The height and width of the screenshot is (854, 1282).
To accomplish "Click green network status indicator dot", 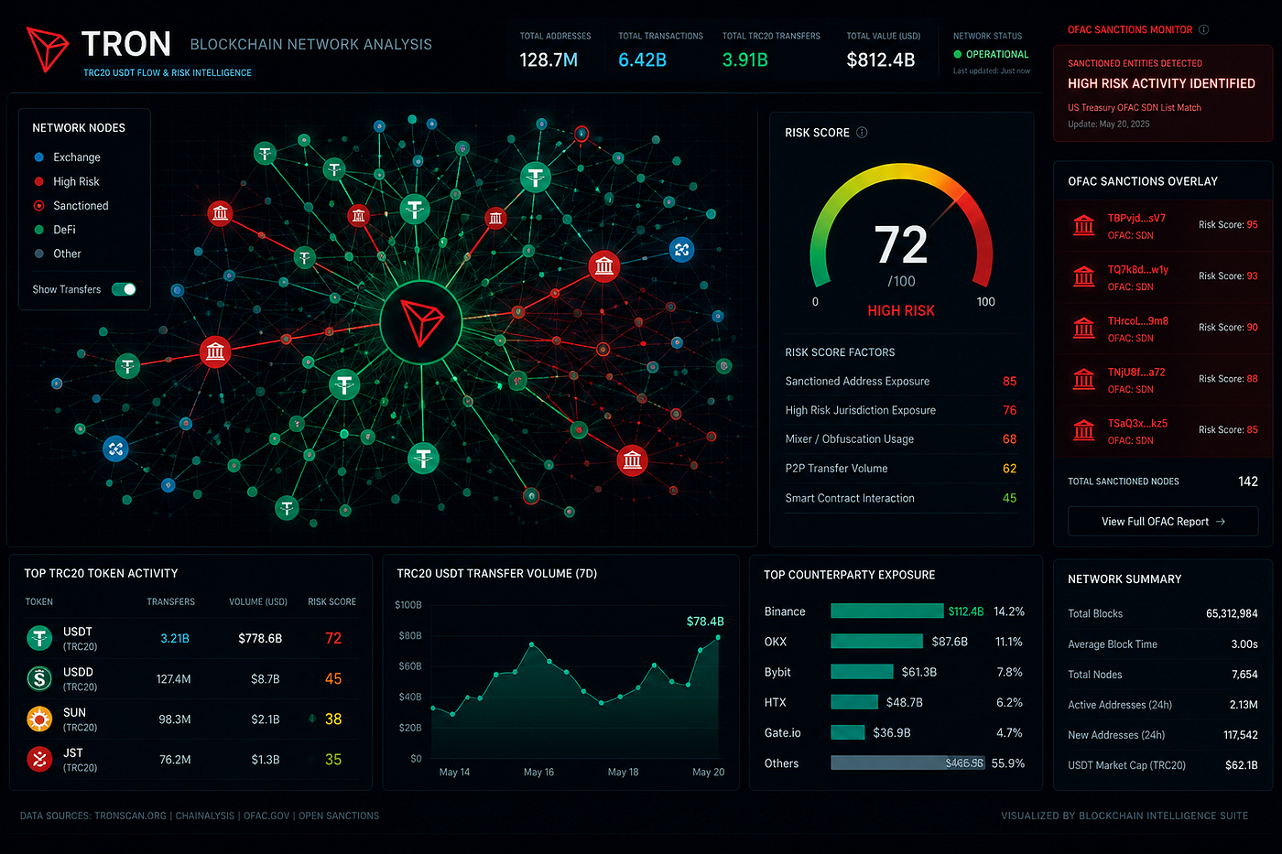I will coord(958,55).
